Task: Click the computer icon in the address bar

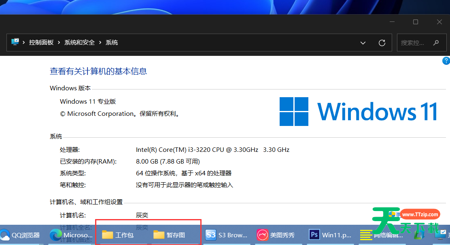Action: pyautogui.click(x=15, y=42)
